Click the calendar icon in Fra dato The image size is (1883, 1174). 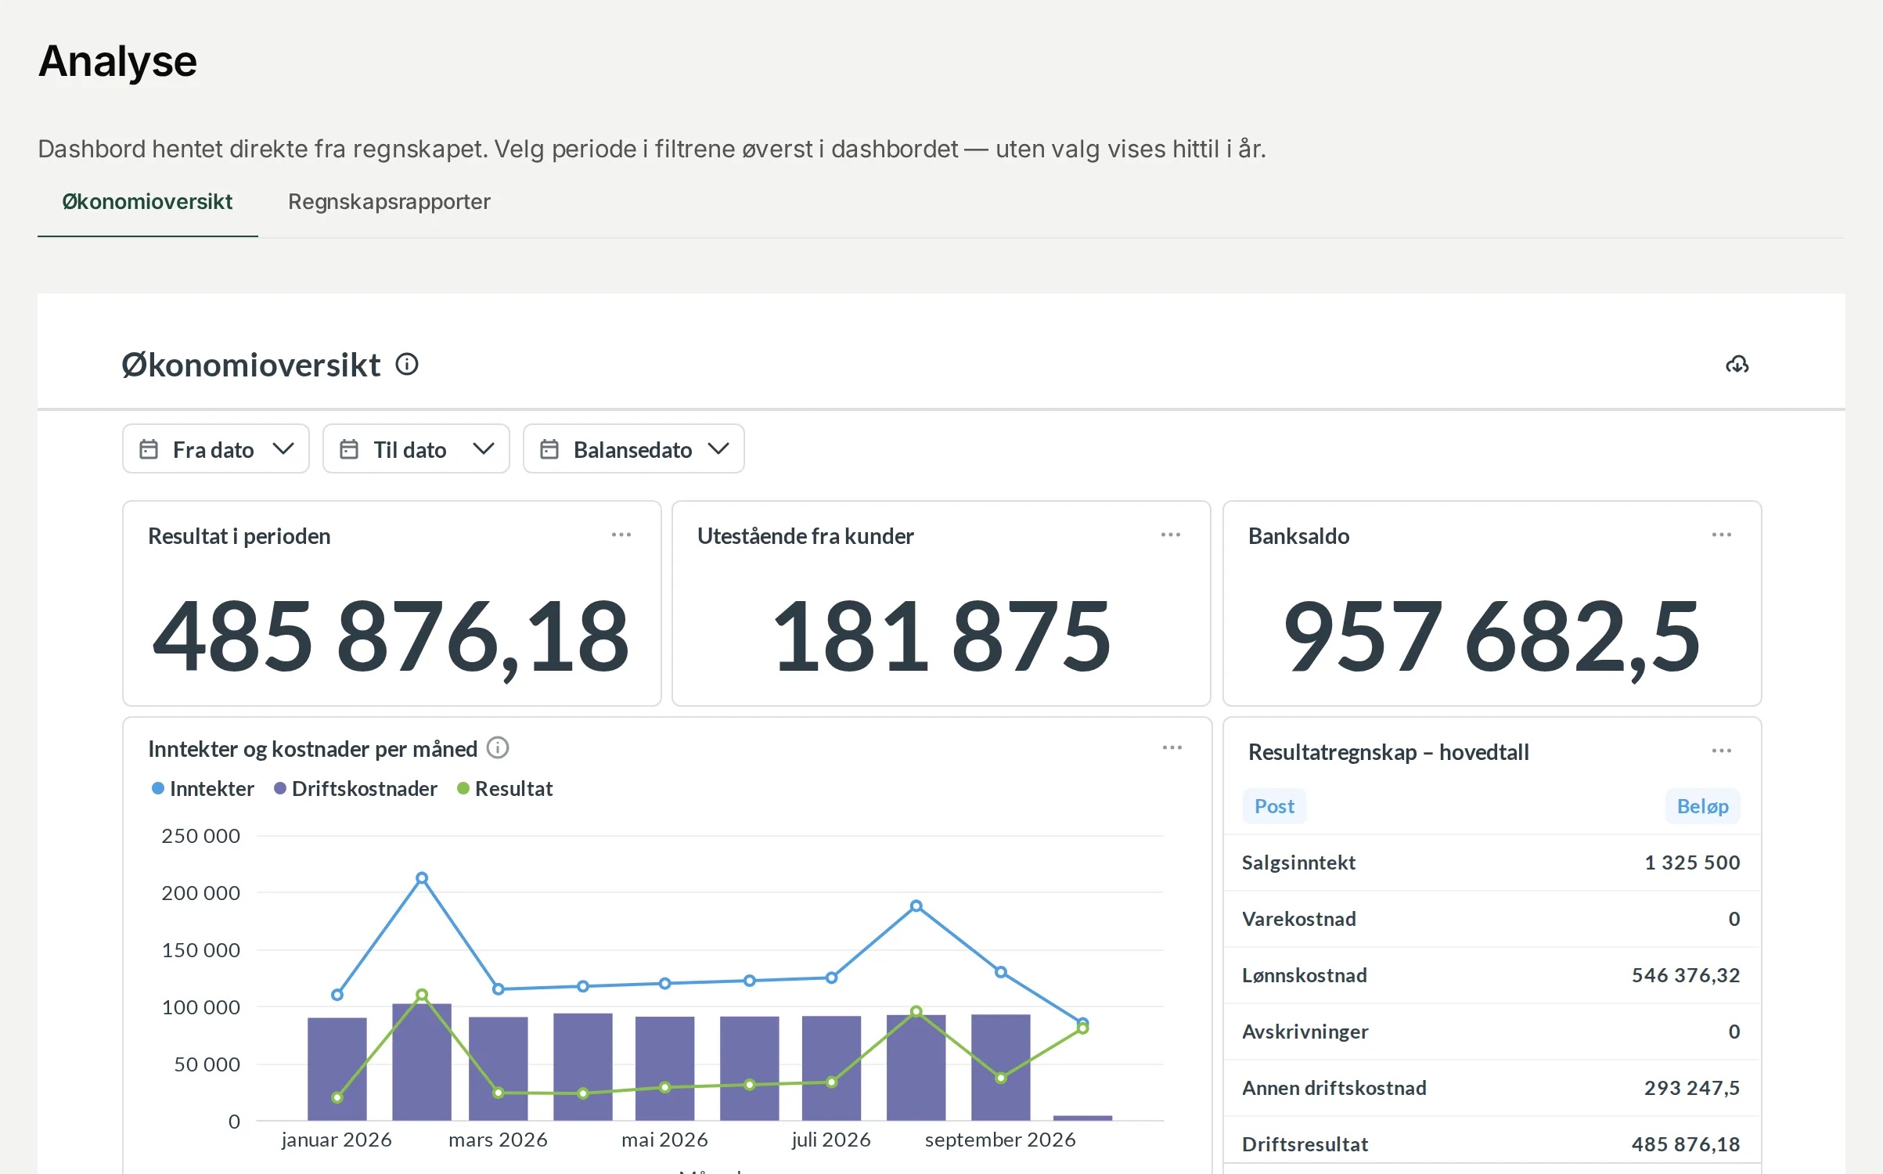(x=149, y=449)
